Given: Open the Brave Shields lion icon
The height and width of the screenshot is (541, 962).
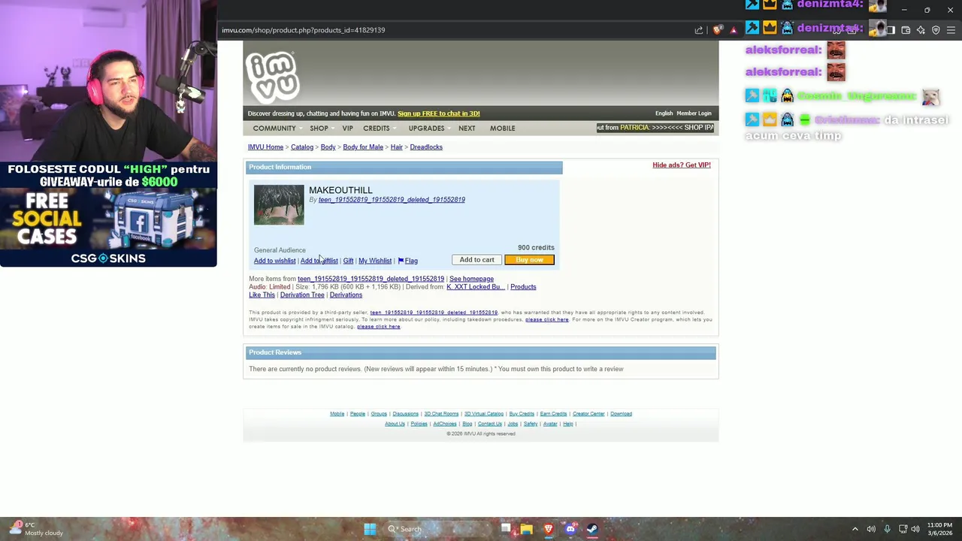Looking at the screenshot, I should (718, 30).
